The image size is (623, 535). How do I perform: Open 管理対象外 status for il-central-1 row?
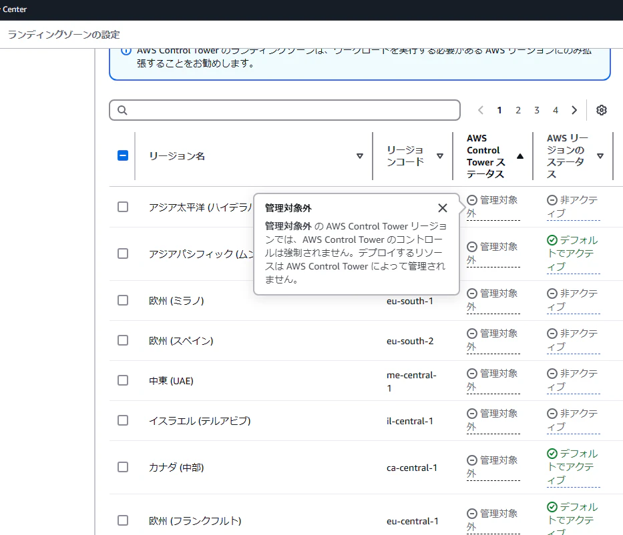(x=493, y=421)
